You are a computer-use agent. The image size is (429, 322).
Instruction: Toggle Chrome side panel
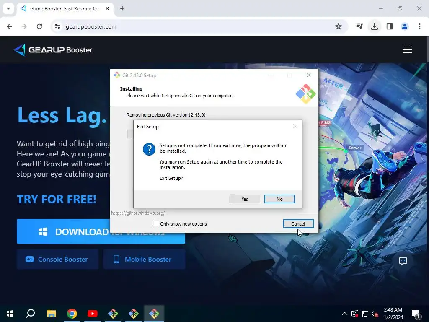pos(389,26)
